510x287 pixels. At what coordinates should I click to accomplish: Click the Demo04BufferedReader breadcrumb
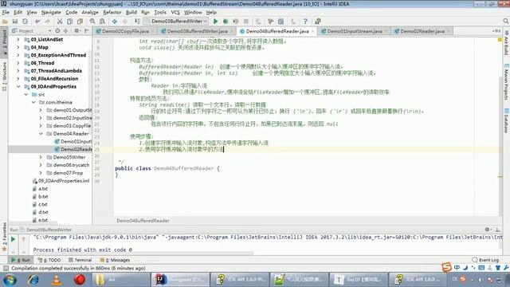tap(143, 221)
